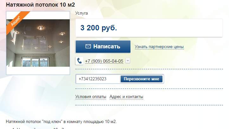Click the Перезвоните мне button

[142, 79]
